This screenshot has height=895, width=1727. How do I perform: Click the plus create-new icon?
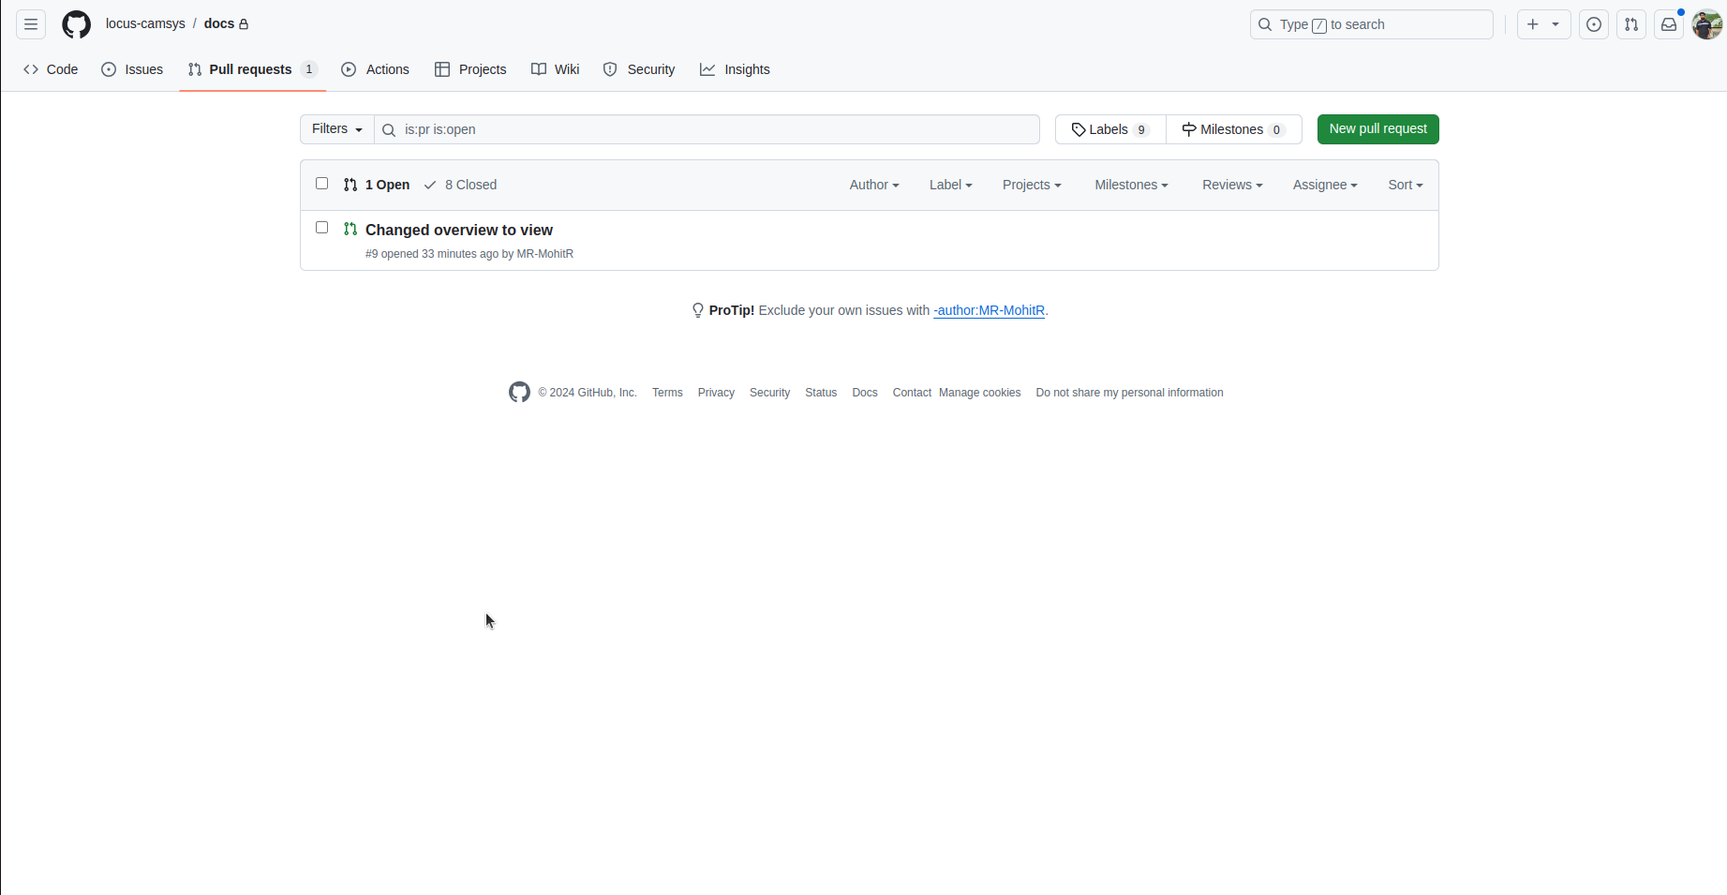pos(1534,24)
